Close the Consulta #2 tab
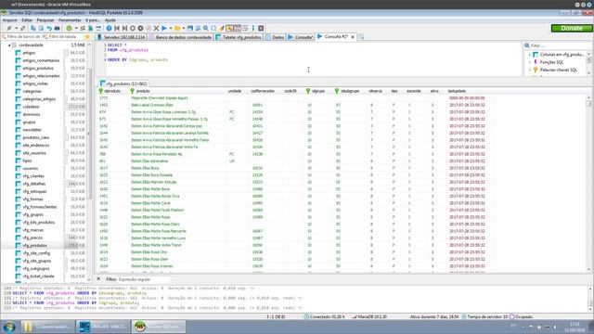594x334 pixels. pyautogui.click(x=353, y=37)
